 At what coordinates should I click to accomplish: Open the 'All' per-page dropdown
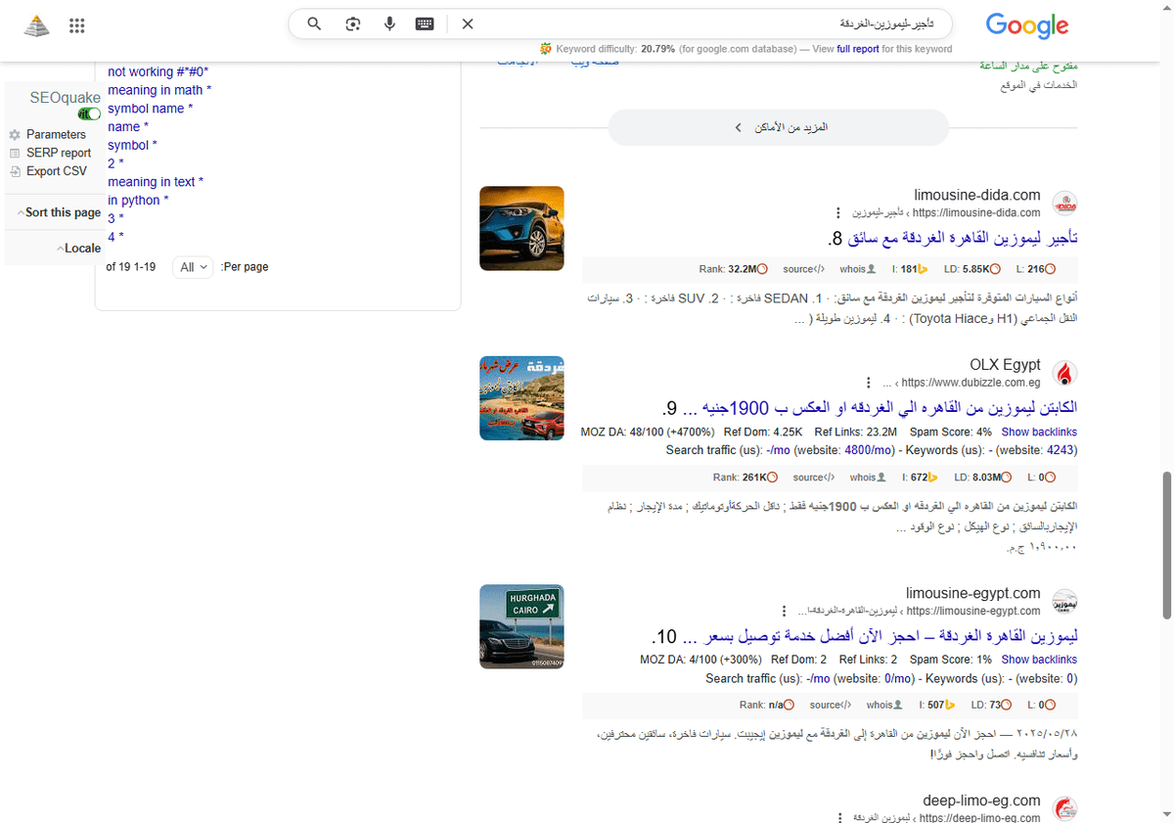[x=193, y=266]
